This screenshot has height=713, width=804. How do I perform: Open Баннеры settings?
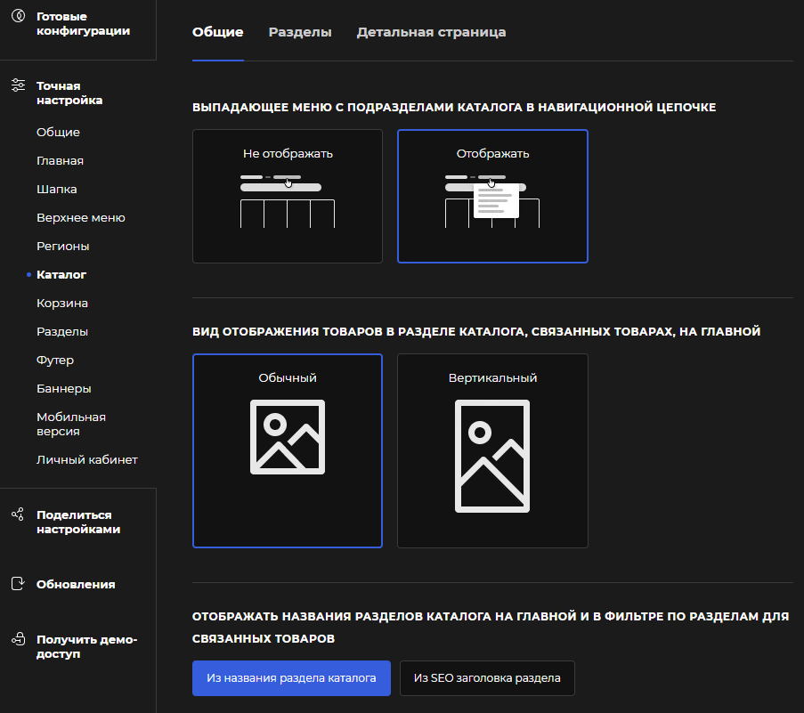tap(64, 389)
